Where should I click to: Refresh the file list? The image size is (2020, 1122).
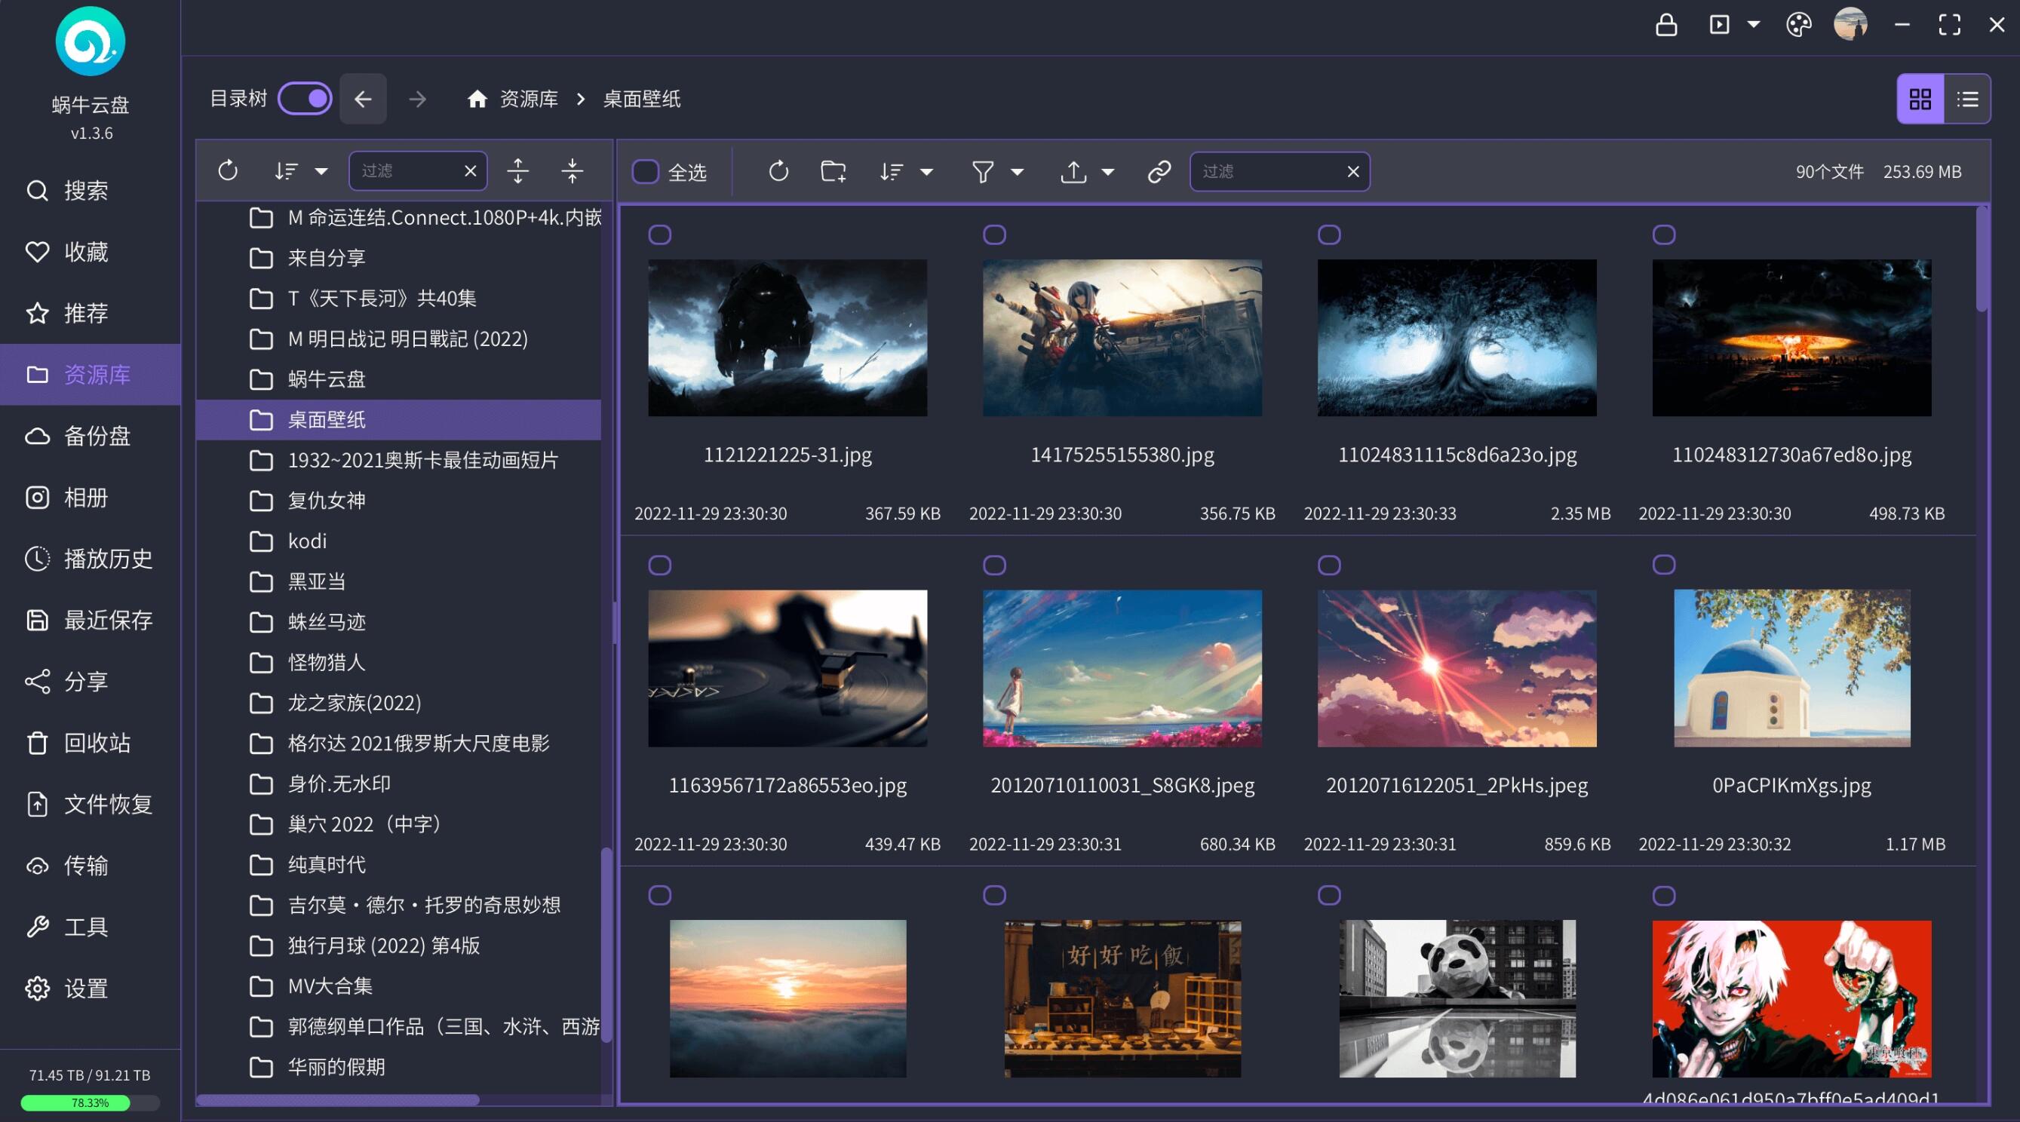point(778,171)
